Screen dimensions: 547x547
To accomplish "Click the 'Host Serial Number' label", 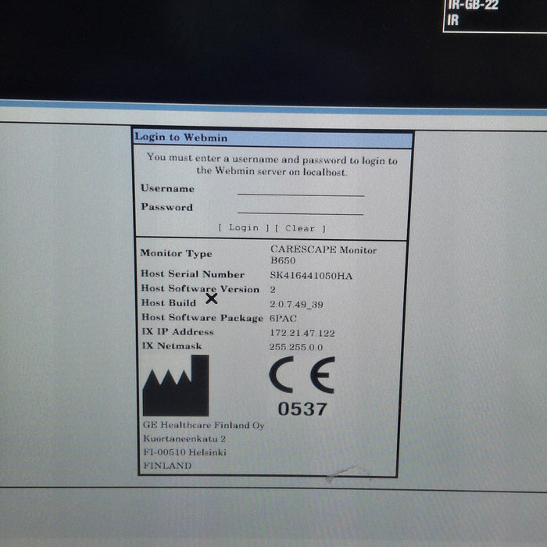I will (192, 273).
